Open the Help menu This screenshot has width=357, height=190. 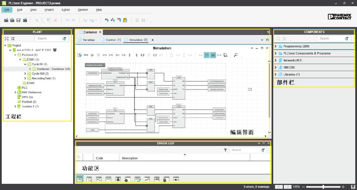(x=99, y=10)
